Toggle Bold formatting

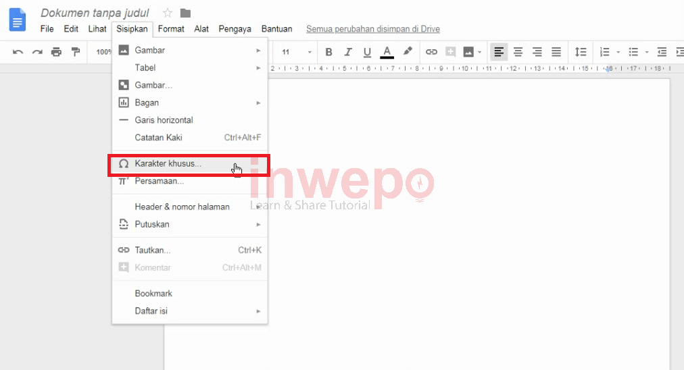(329, 52)
